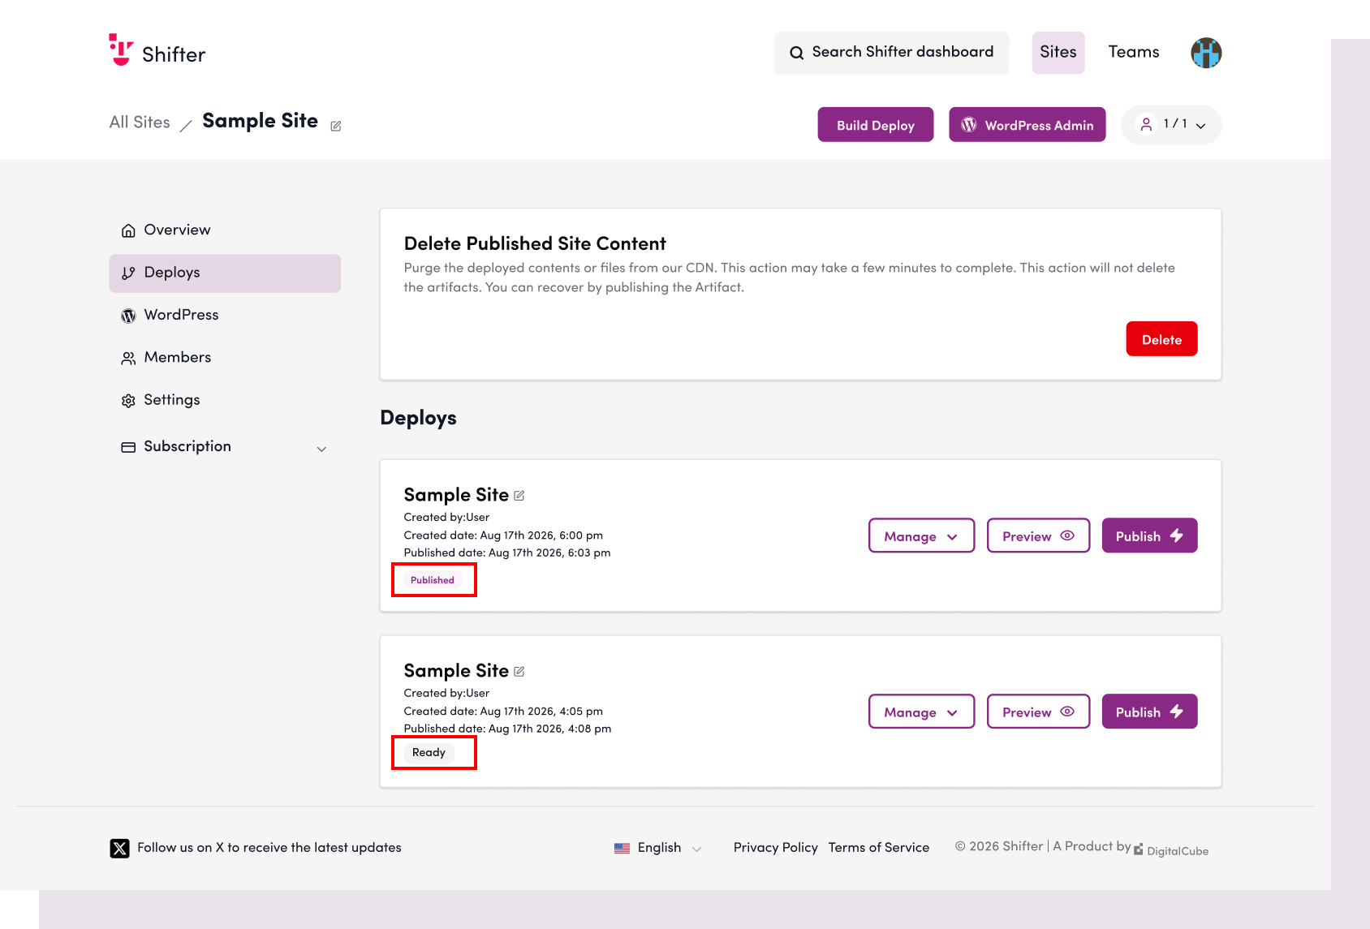Screen dimensions: 1370x929
Task: Click Follow us on X link text
Action: coord(269,848)
